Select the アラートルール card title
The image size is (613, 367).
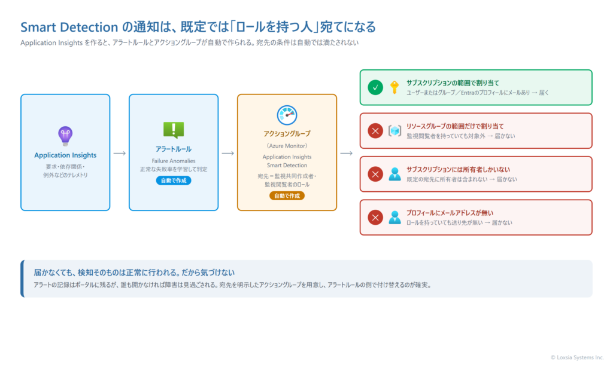coord(174,149)
